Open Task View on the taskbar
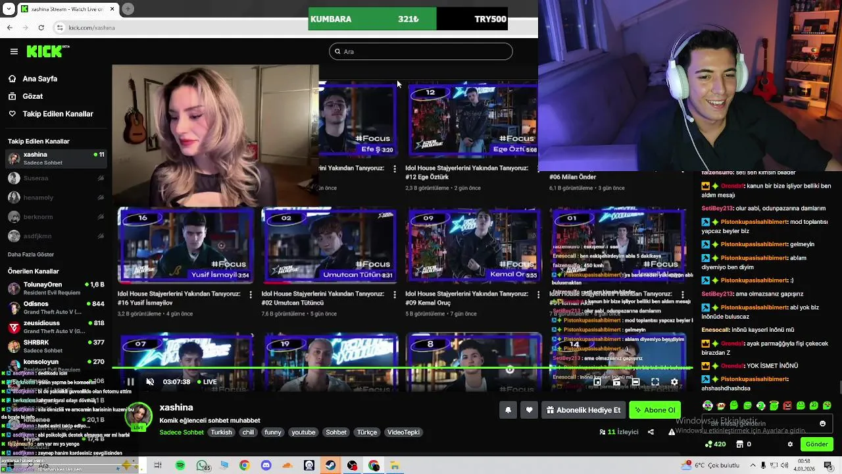 pos(158,465)
